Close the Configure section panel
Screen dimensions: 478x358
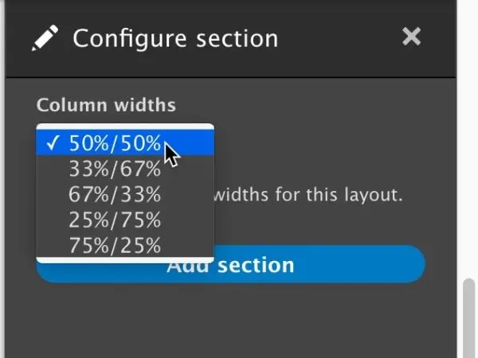click(411, 37)
